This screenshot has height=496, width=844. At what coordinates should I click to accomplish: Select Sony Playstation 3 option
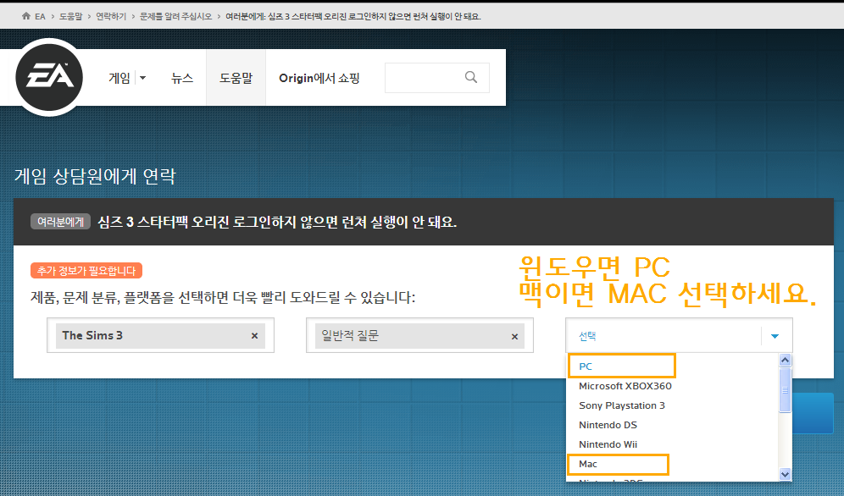click(x=622, y=405)
